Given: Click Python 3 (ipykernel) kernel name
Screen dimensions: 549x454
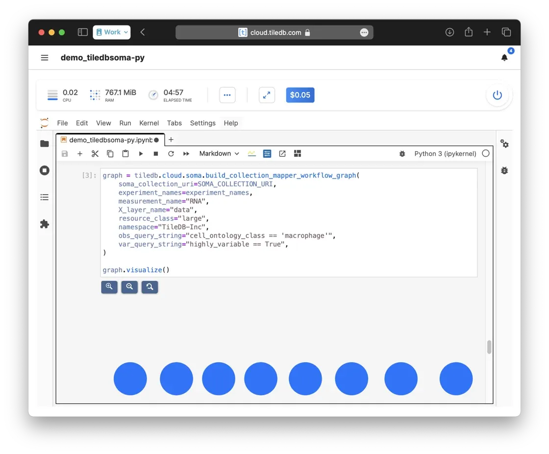Looking at the screenshot, I should [445, 153].
